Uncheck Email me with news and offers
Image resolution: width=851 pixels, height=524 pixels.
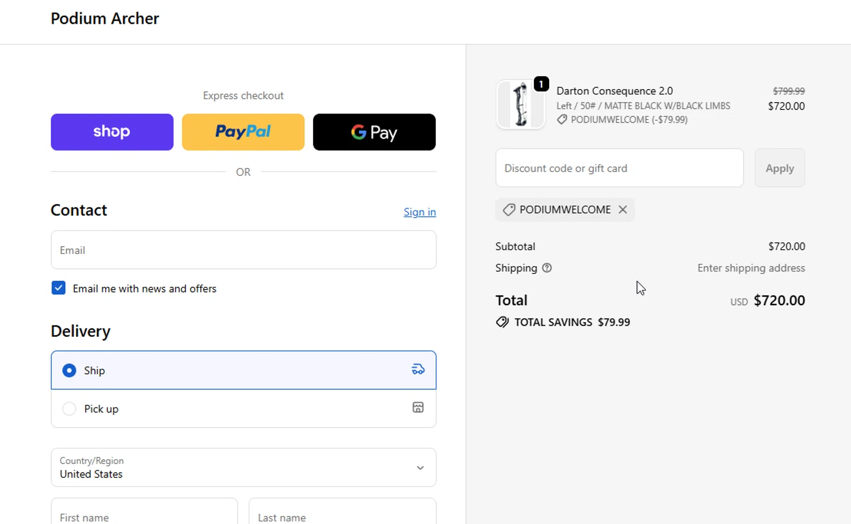pos(58,288)
